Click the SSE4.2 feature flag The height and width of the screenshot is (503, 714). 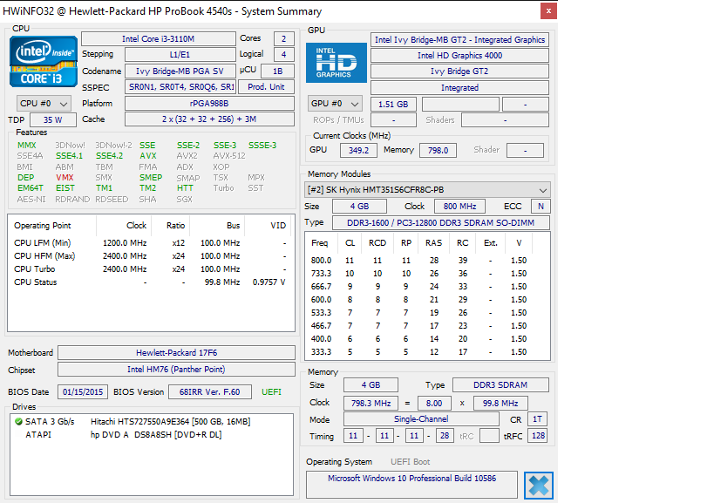109,156
